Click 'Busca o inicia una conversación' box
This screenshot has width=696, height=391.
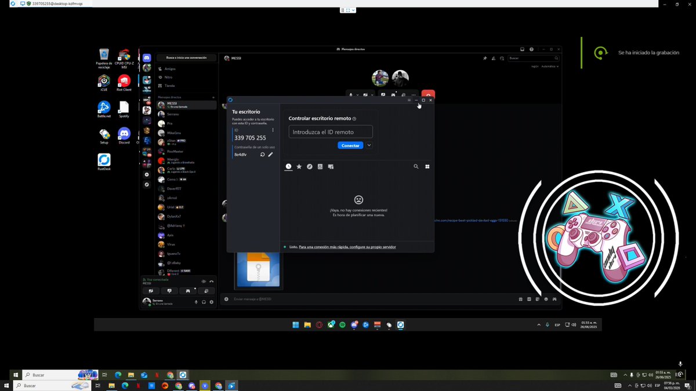[186, 58]
